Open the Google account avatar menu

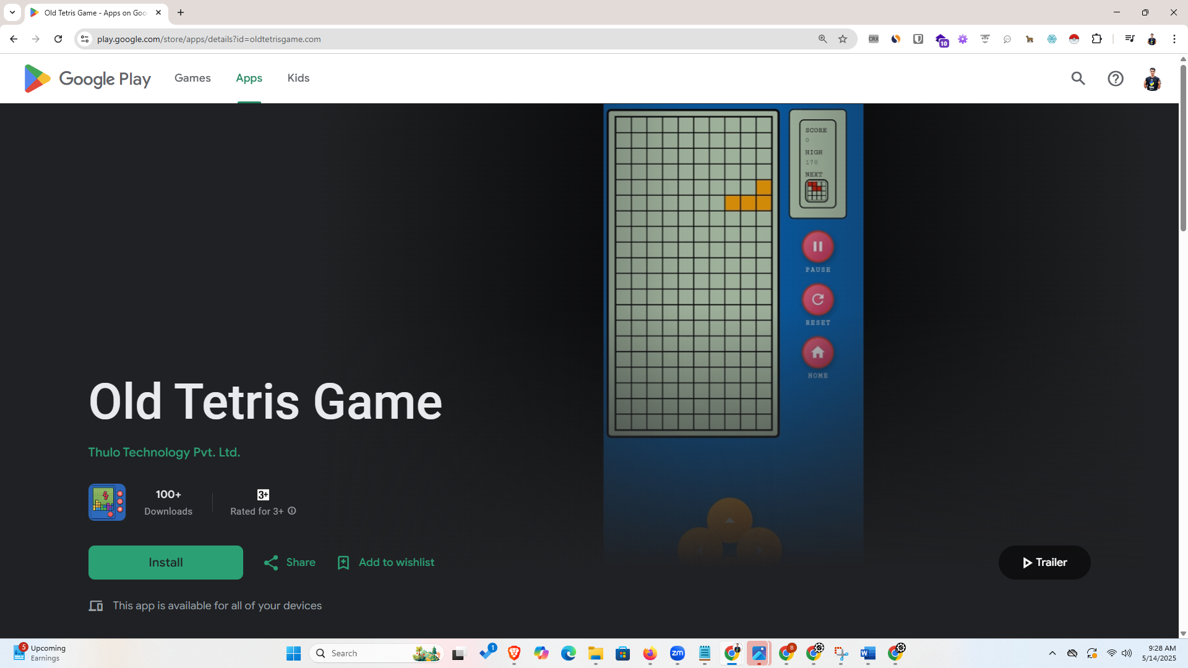[1152, 79]
